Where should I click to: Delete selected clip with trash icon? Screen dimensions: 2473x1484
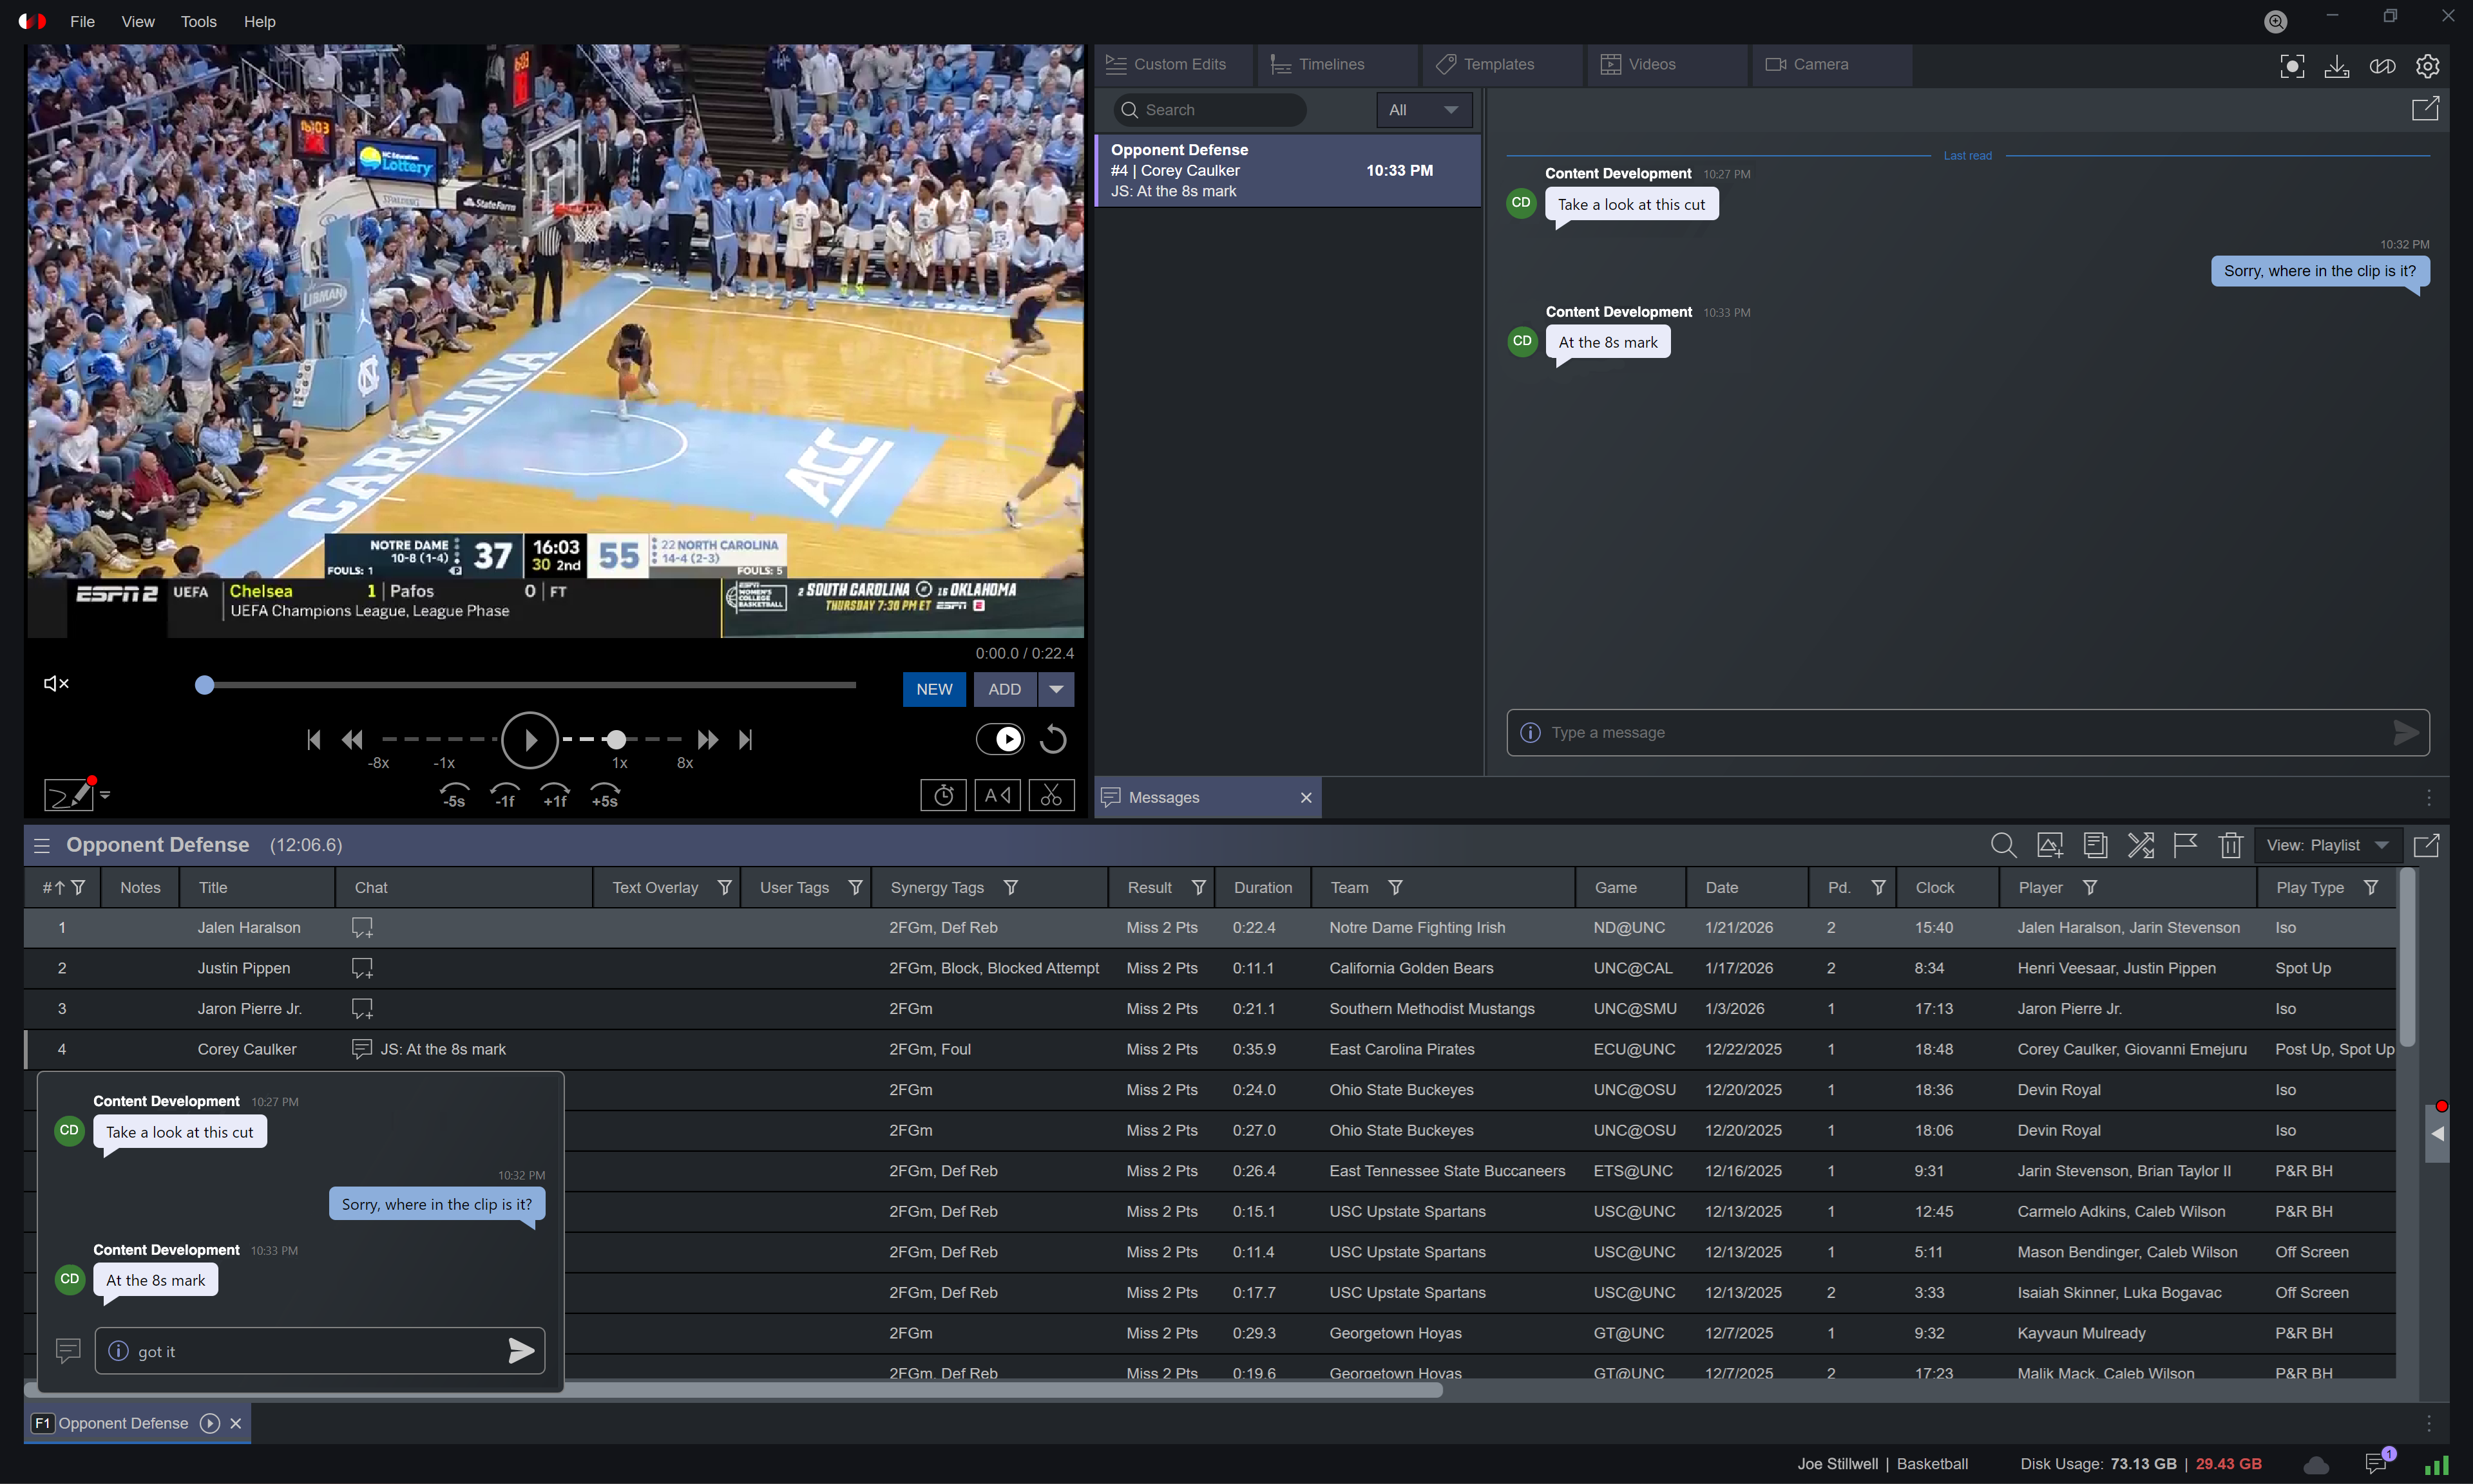pos(2230,845)
